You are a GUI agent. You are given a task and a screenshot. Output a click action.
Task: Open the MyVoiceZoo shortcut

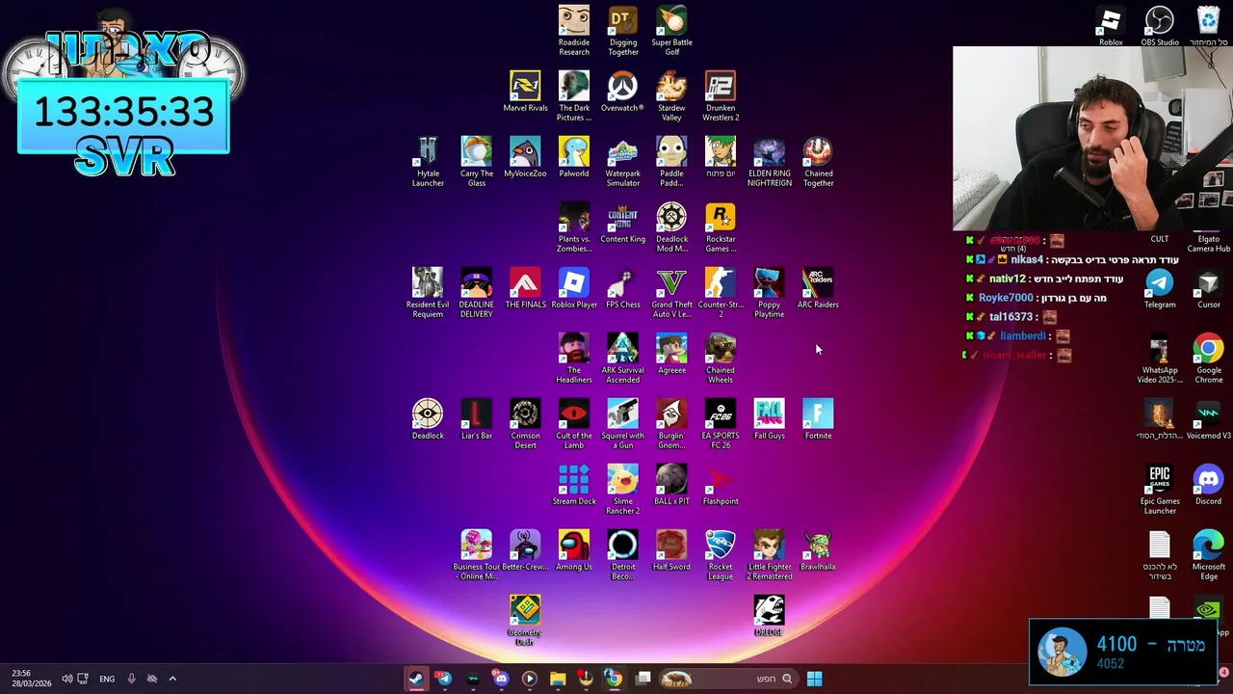tap(525, 157)
